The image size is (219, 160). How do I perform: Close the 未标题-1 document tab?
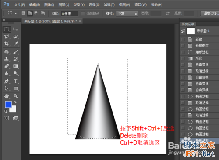pos(80,21)
